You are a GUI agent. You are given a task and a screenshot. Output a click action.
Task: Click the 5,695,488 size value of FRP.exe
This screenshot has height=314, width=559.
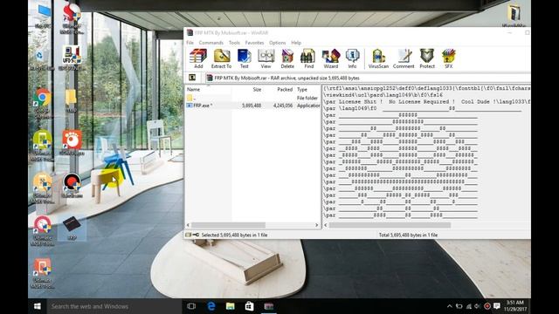pos(252,106)
